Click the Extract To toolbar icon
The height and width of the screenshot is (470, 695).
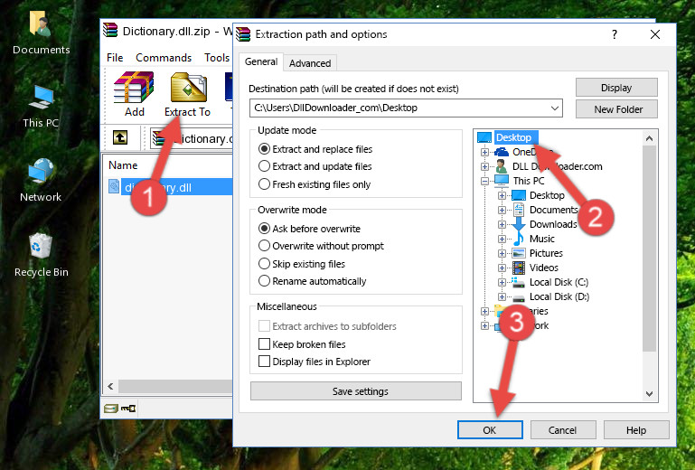[x=188, y=88]
